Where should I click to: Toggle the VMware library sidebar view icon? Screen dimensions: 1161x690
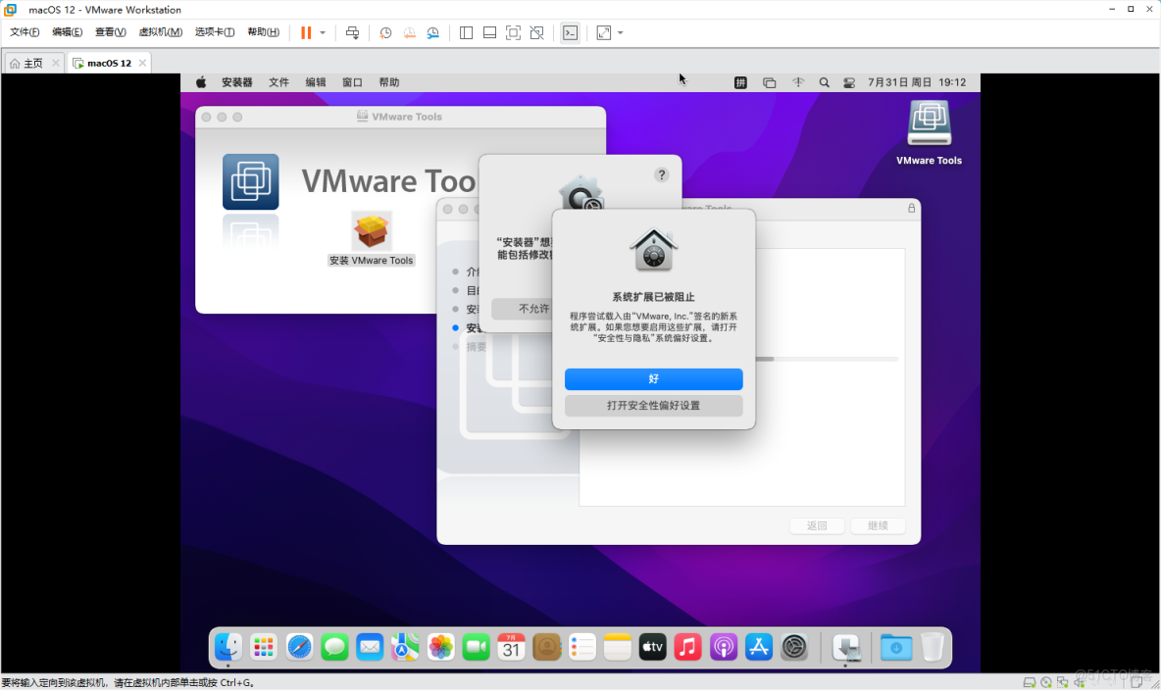tap(466, 32)
